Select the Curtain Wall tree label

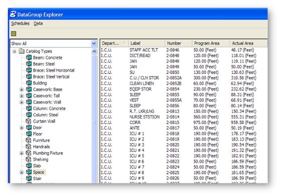44,121
